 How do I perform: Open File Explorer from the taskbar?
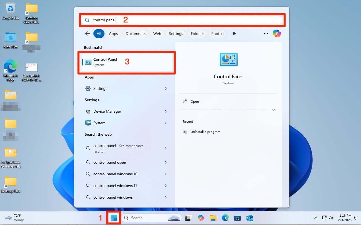(x=213, y=218)
